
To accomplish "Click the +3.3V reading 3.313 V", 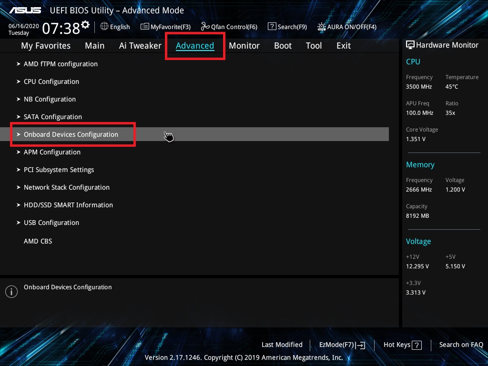I will coord(416,293).
